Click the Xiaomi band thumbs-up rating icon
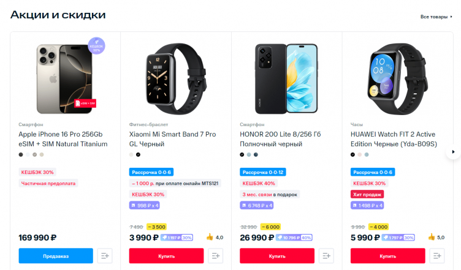The height and width of the screenshot is (270, 461). click(x=210, y=238)
